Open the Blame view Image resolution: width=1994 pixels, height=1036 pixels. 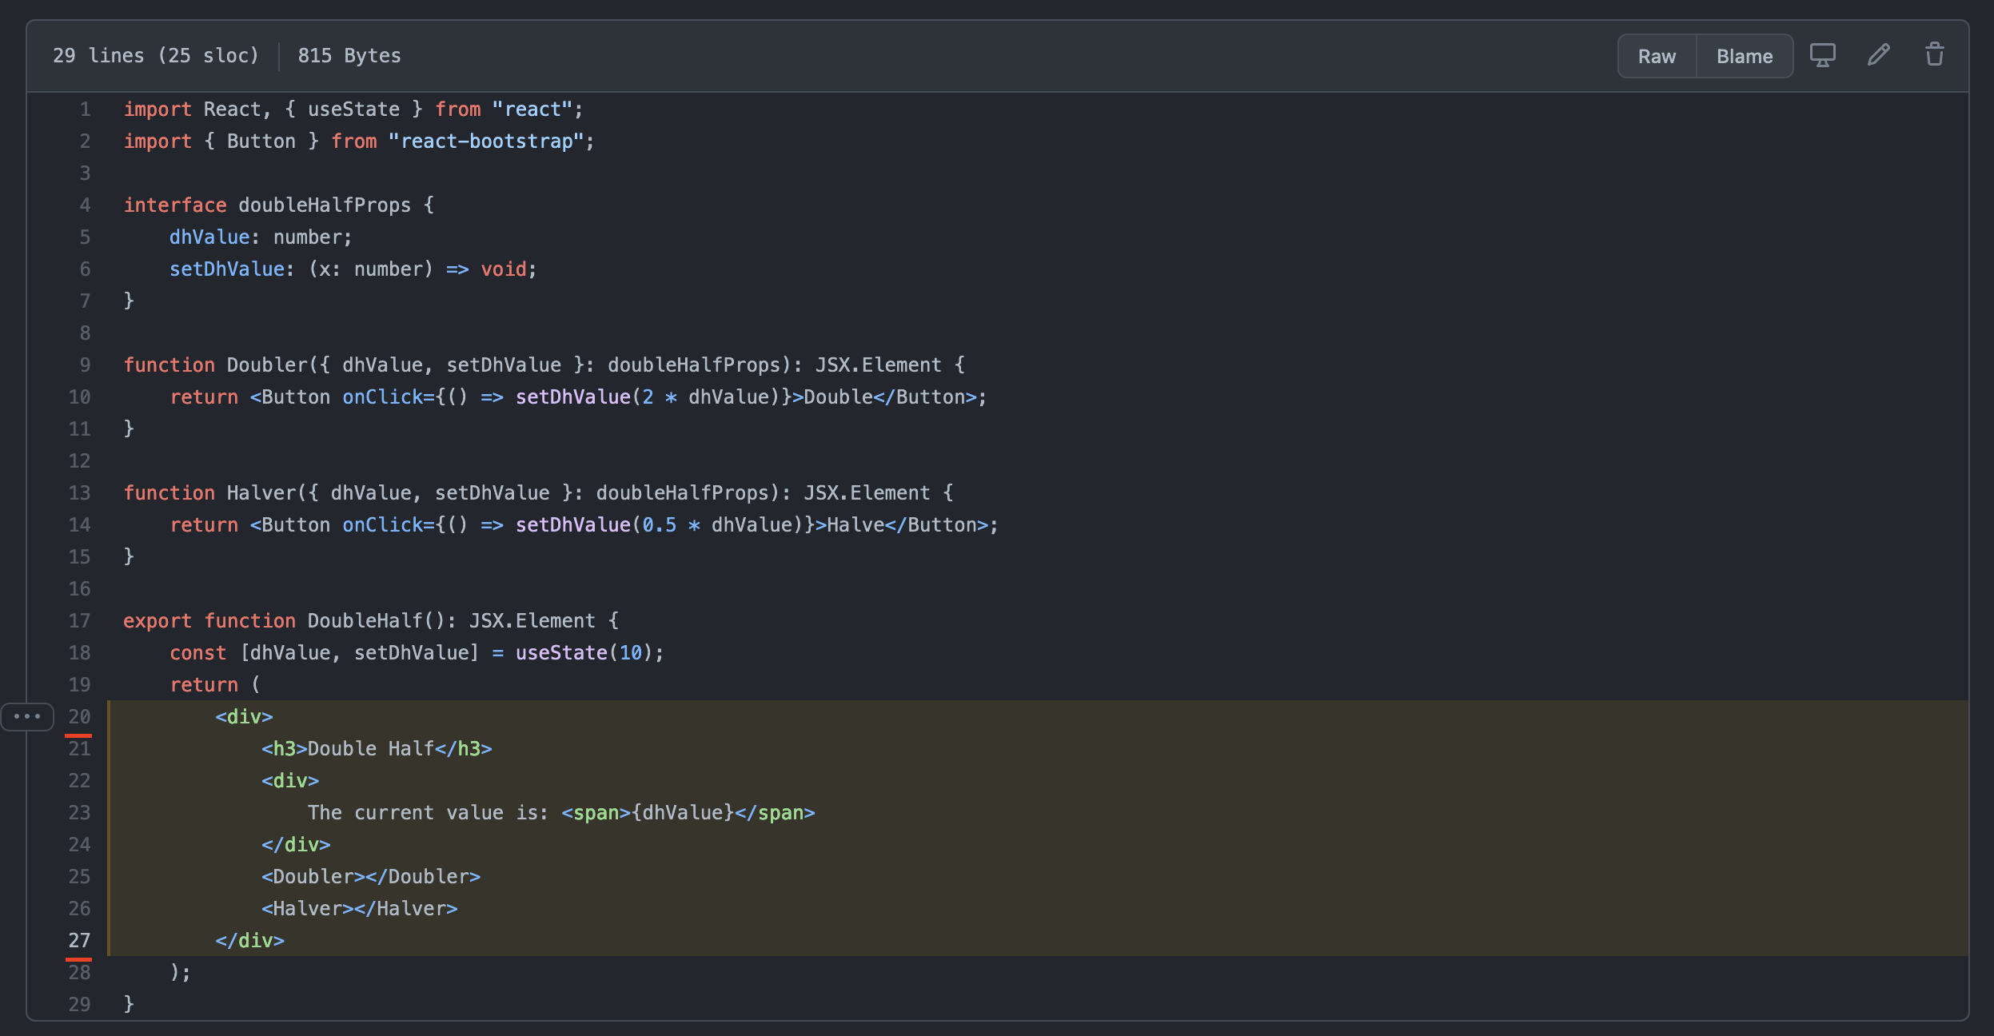coord(1745,56)
